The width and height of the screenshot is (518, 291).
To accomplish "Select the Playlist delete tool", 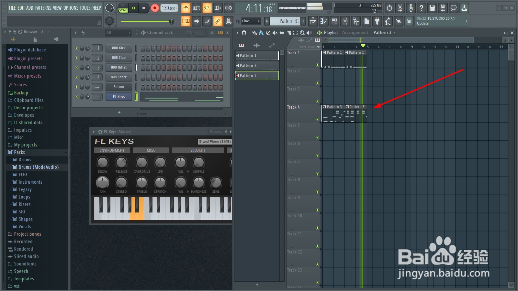I will point(268,33).
